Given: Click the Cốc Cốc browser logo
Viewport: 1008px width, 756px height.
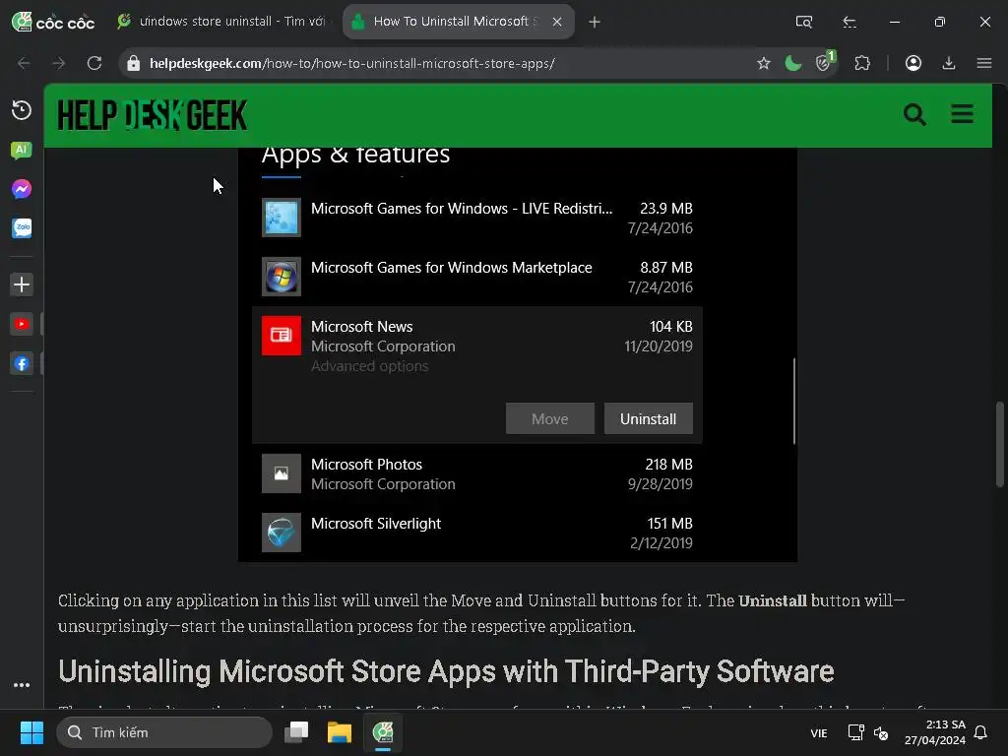Looking at the screenshot, I should pos(53,22).
